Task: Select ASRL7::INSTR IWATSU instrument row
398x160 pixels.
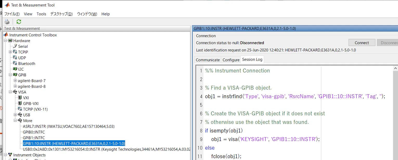Action: click(69, 126)
